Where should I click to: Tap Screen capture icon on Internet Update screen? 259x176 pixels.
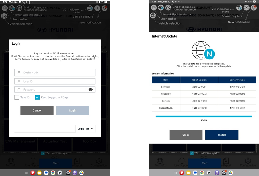point(247,8)
